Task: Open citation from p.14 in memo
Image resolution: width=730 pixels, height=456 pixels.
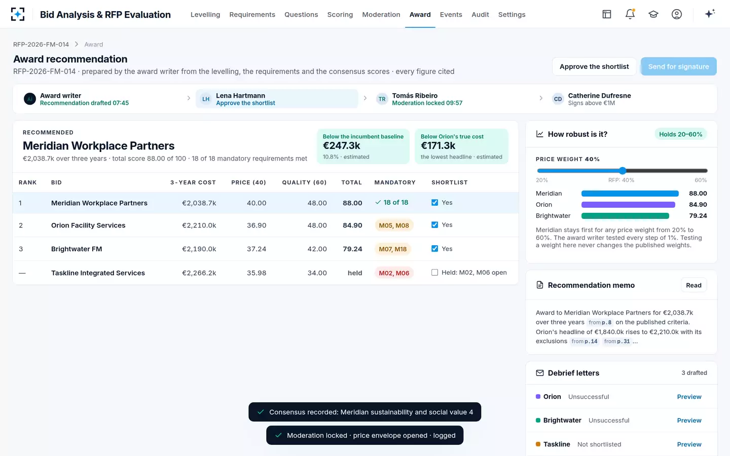Action: tap(585, 341)
